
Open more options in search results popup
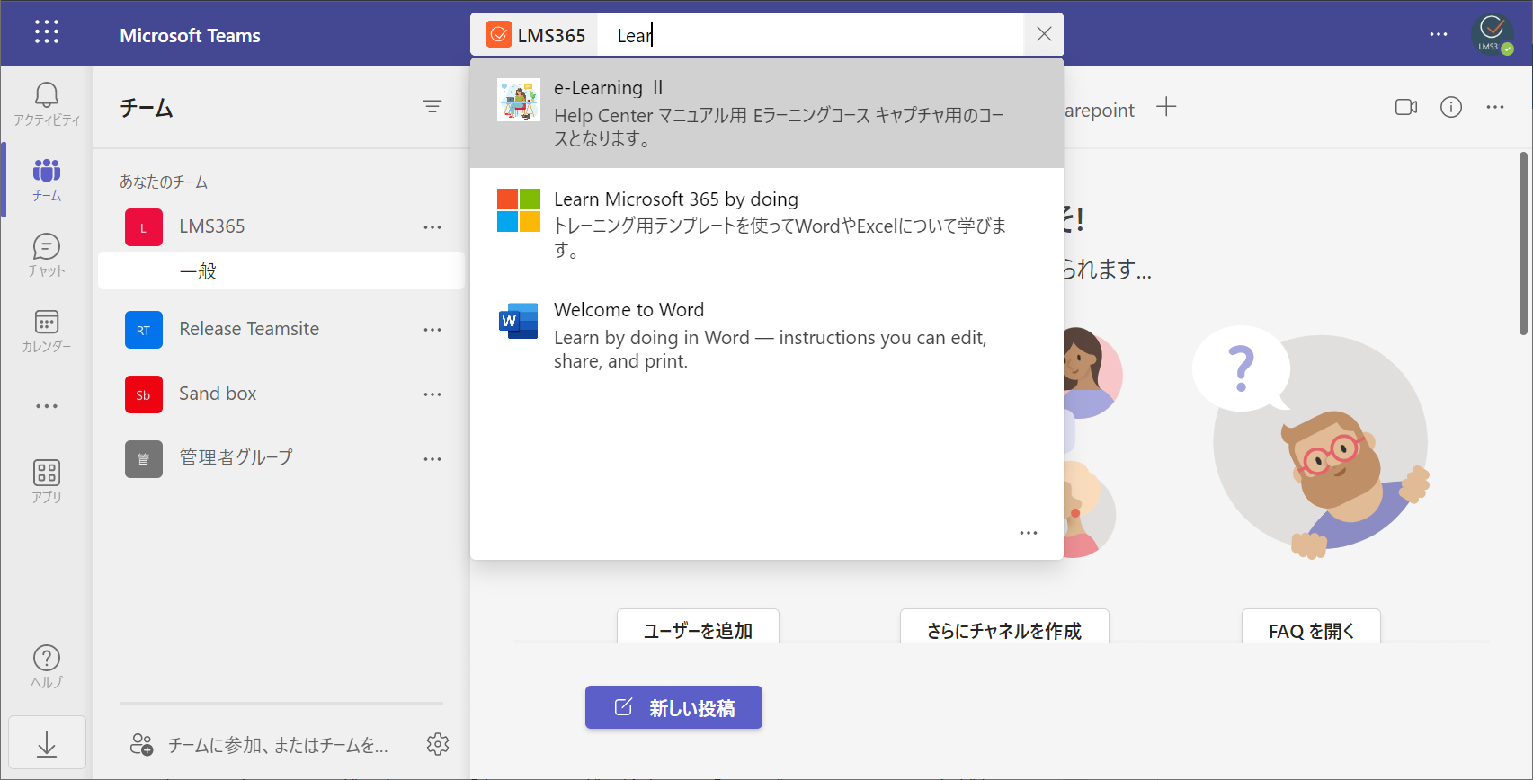click(x=1029, y=533)
